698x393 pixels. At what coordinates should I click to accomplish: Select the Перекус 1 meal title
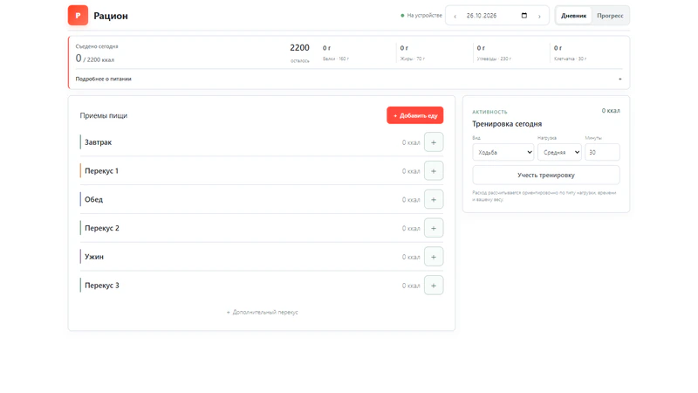pyautogui.click(x=101, y=171)
